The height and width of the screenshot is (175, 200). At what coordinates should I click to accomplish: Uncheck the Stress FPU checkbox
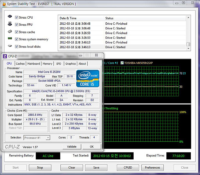point(17,25)
